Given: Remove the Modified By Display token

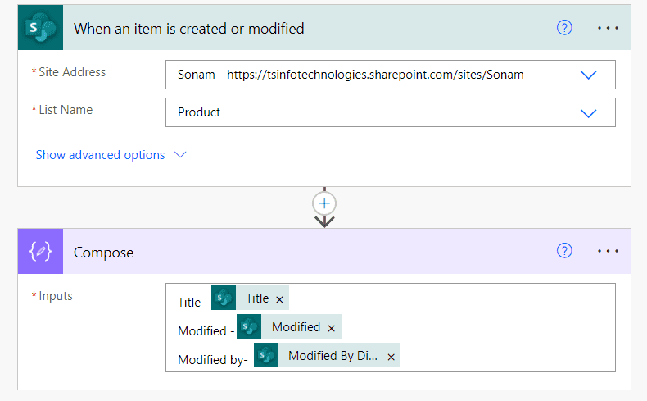Looking at the screenshot, I should pyautogui.click(x=391, y=357).
